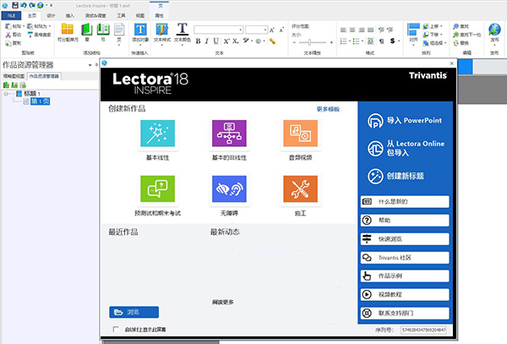Add a chapter with the green book icon
Screen dimensions: 507x344
pyautogui.click(x=87, y=30)
